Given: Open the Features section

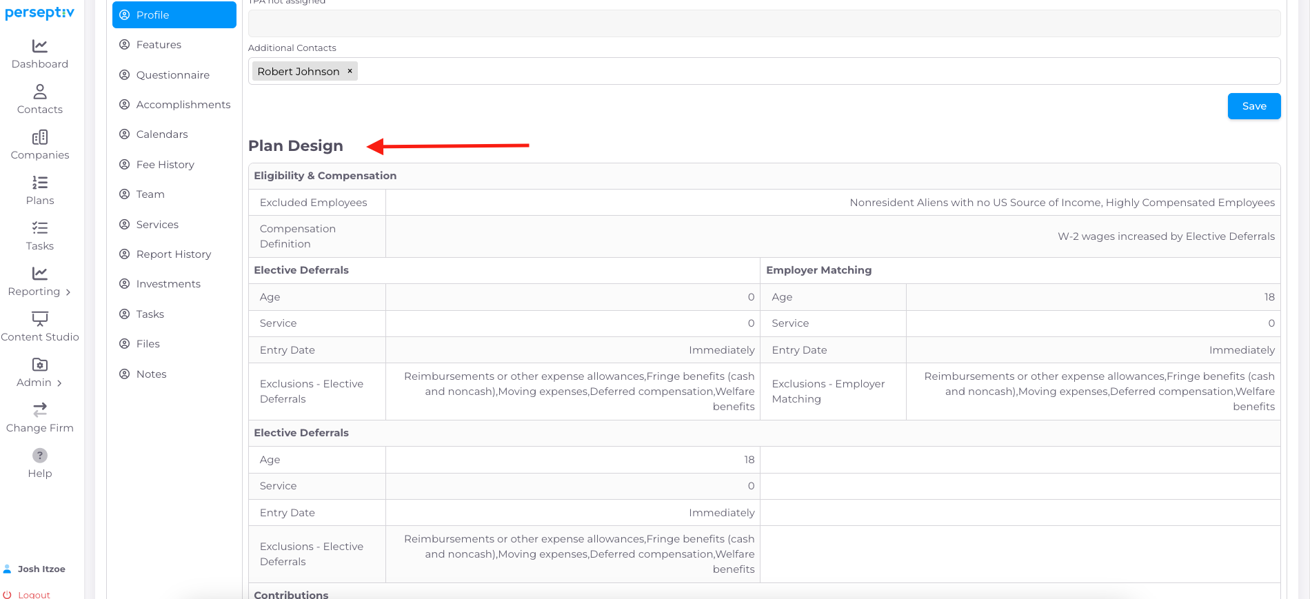Looking at the screenshot, I should click(159, 45).
